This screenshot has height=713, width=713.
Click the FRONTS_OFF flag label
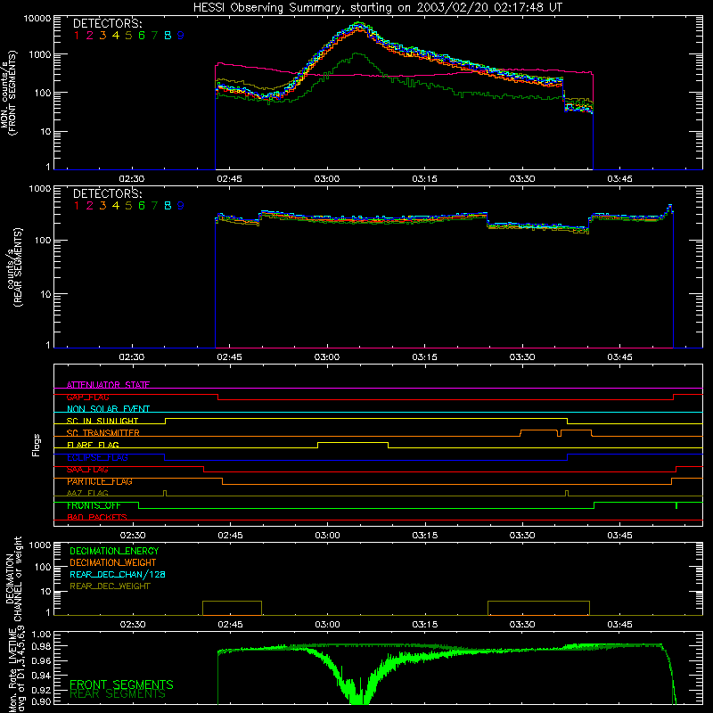point(94,505)
